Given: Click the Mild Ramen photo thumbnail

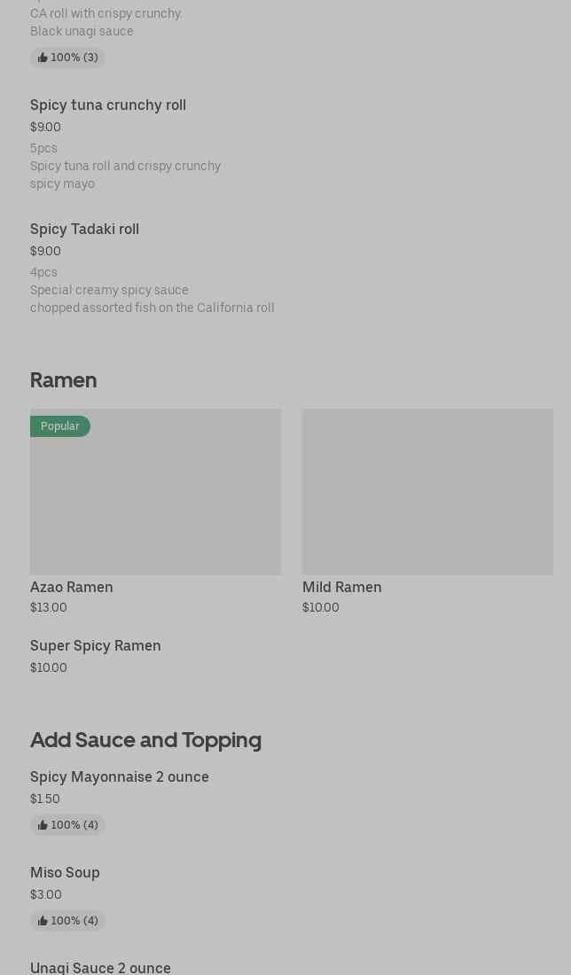Looking at the screenshot, I should click(427, 492).
